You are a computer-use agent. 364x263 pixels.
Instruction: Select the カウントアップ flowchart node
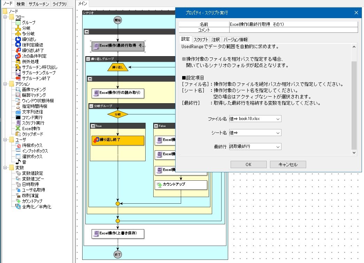click(x=181, y=185)
